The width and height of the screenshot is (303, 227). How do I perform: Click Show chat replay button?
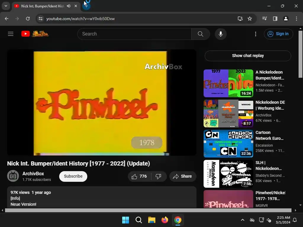[248, 56]
